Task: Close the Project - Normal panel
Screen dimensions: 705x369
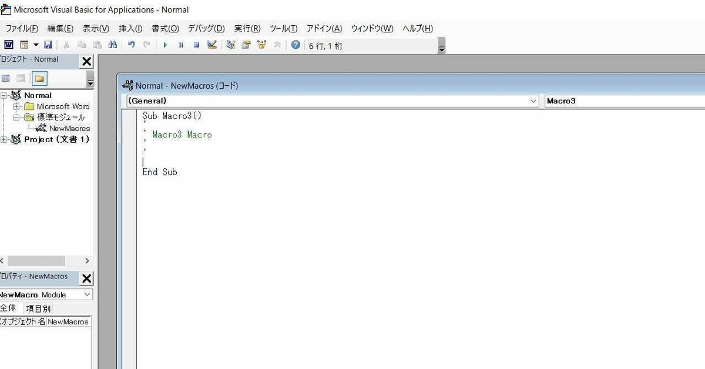Action: coord(86,61)
